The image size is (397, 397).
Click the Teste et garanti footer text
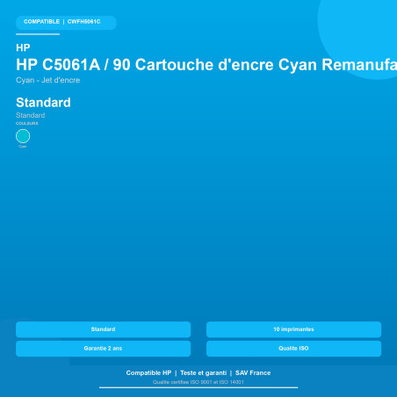tap(204, 373)
